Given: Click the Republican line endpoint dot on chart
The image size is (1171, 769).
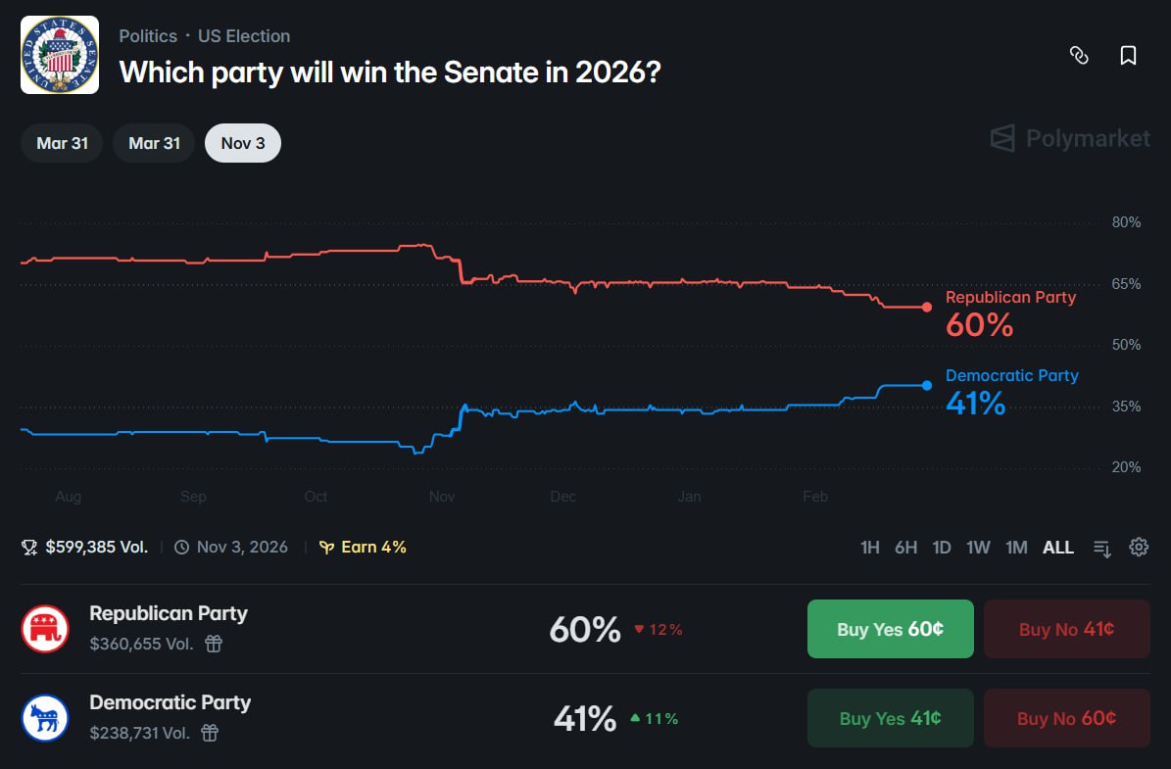Looking at the screenshot, I should pyautogui.click(x=927, y=307).
